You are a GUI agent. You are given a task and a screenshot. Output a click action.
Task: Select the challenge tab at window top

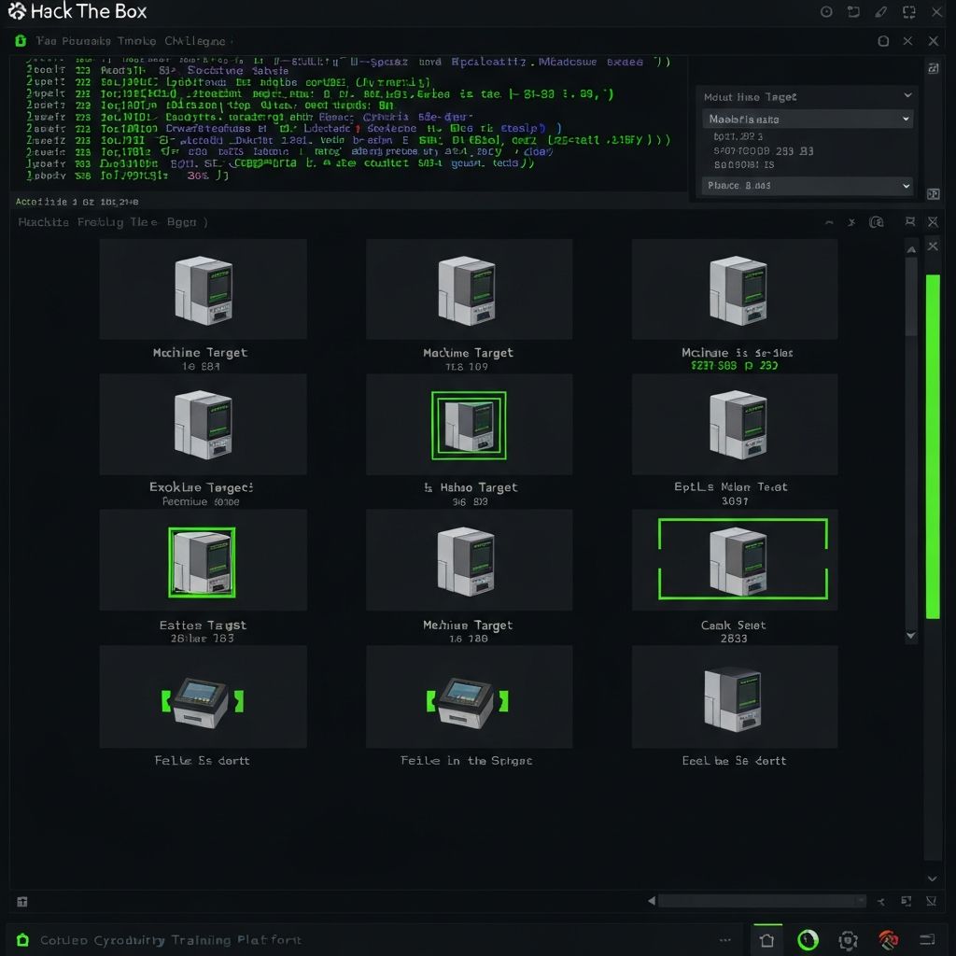pyautogui.click(x=131, y=41)
